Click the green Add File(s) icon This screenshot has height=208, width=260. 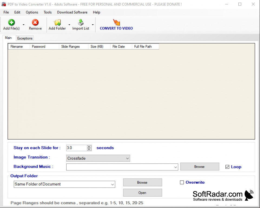11,22
